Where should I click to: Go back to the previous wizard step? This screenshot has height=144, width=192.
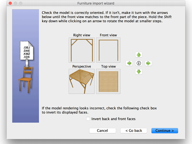pos(133,130)
